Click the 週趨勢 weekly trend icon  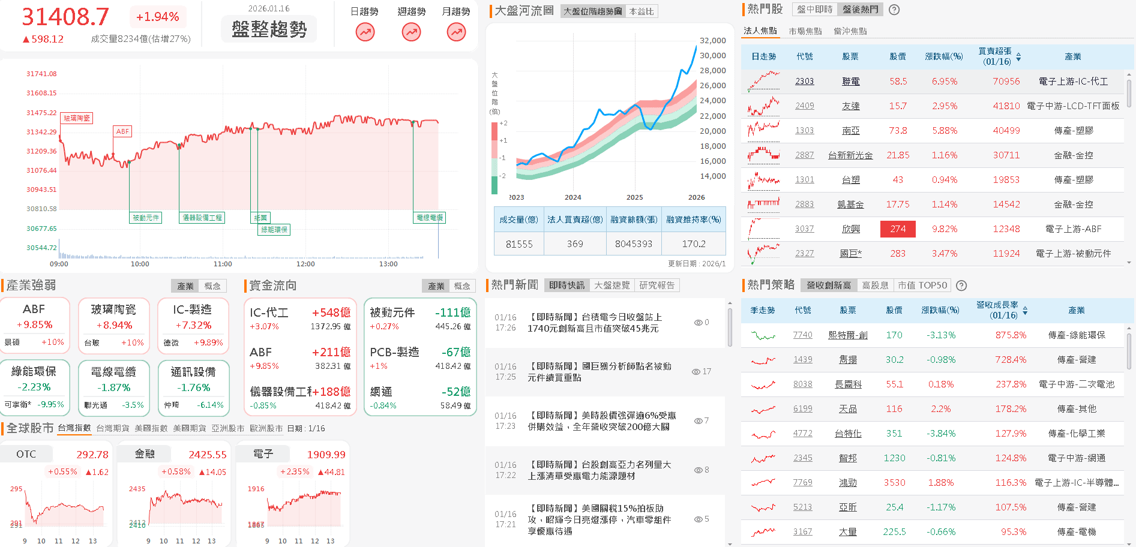click(410, 31)
